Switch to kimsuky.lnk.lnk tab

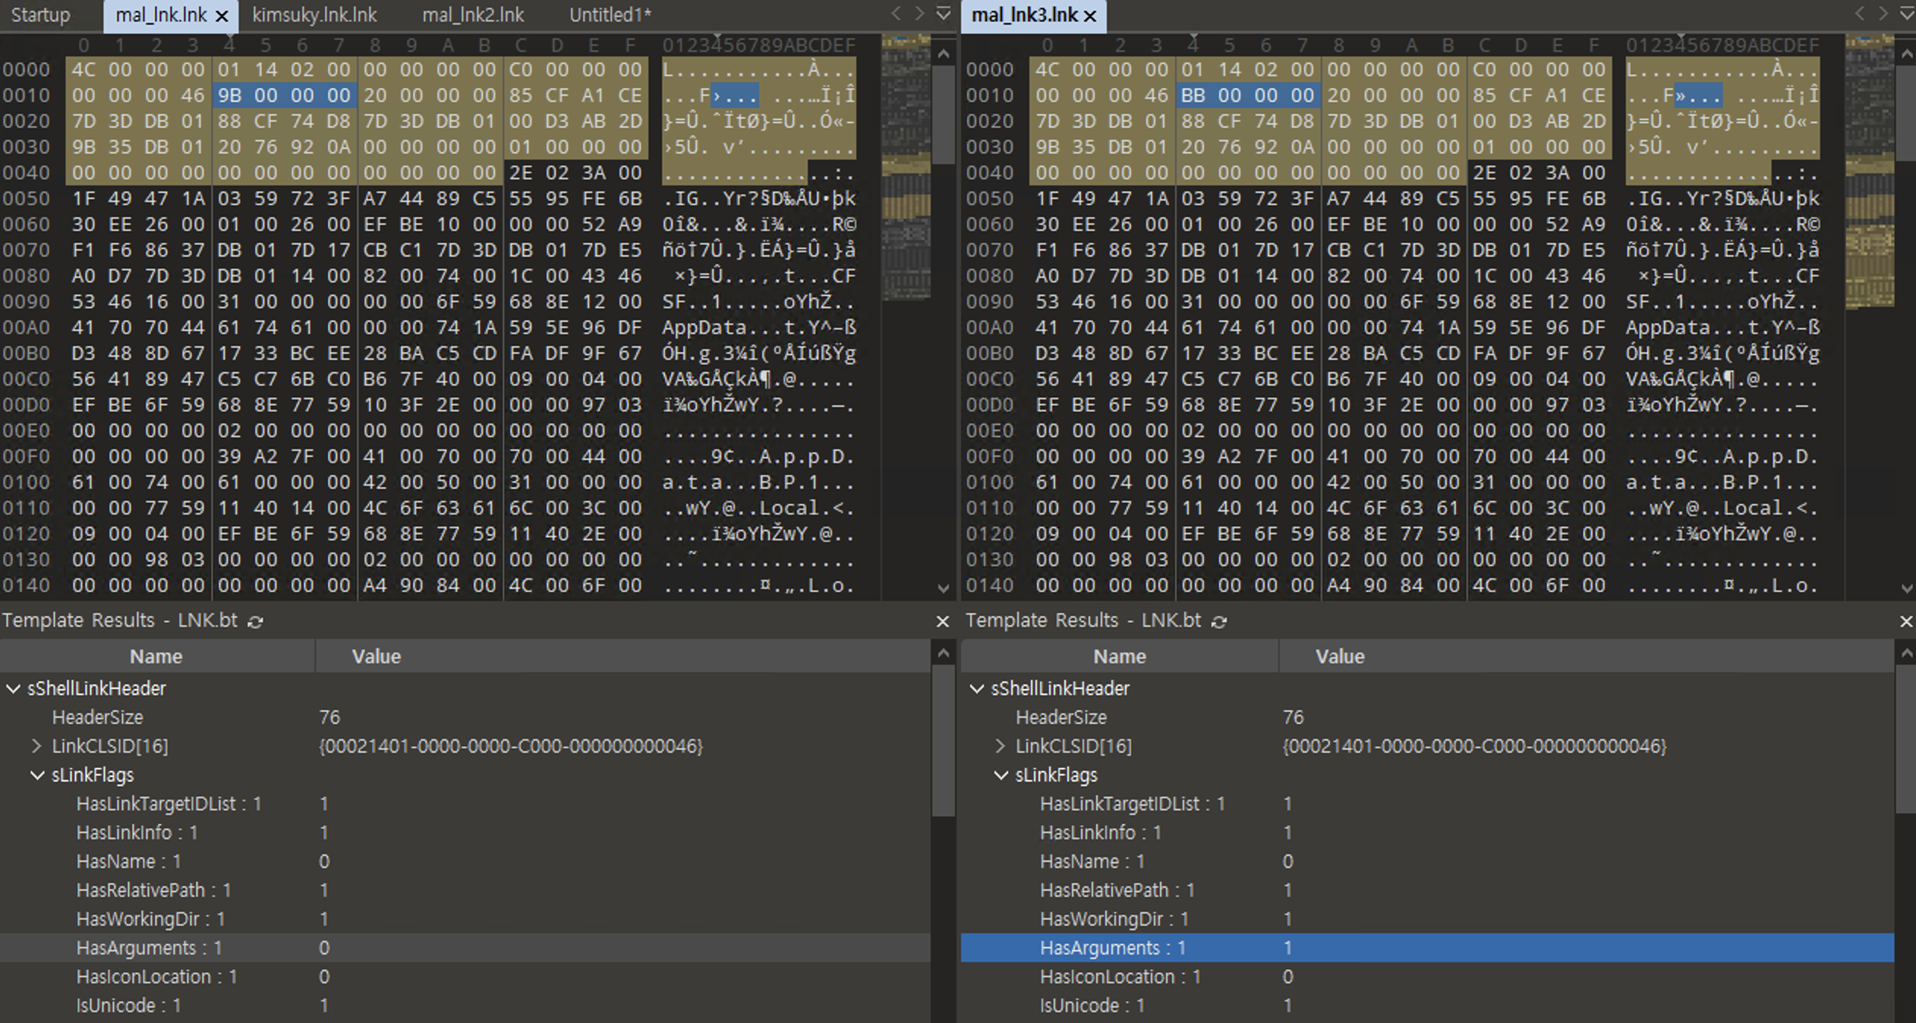(314, 15)
